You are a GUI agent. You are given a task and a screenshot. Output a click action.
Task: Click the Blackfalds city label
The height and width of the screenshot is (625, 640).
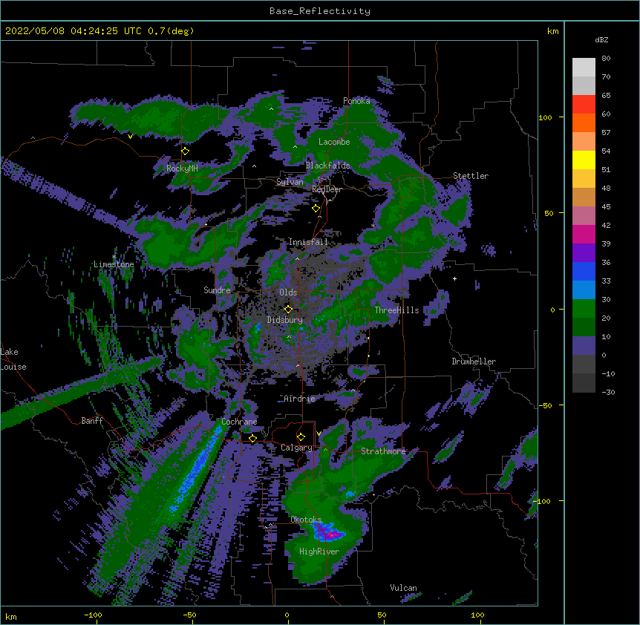click(x=327, y=166)
